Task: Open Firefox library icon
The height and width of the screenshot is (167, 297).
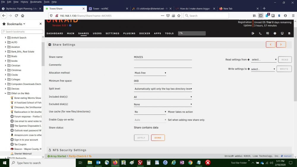Action: pos(255,16)
